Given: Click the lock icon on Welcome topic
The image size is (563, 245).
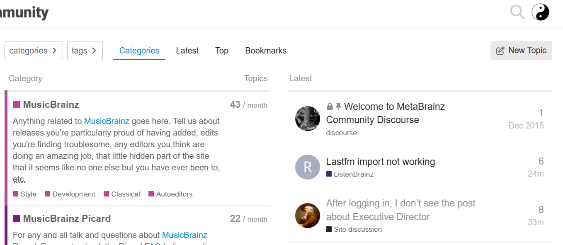Looking at the screenshot, I should pyautogui.click(x=330, y=107).
